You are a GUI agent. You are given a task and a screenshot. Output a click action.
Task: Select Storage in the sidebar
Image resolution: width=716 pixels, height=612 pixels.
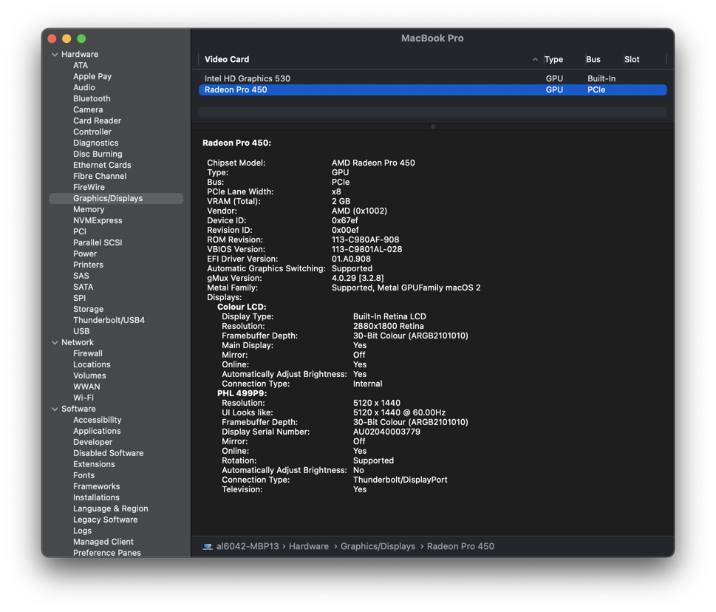click(88, 309)
